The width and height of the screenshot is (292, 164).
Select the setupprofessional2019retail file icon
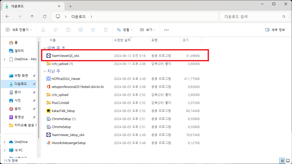[49, 87]
